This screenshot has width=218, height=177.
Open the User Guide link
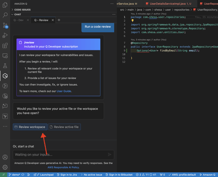pos(64,91)
